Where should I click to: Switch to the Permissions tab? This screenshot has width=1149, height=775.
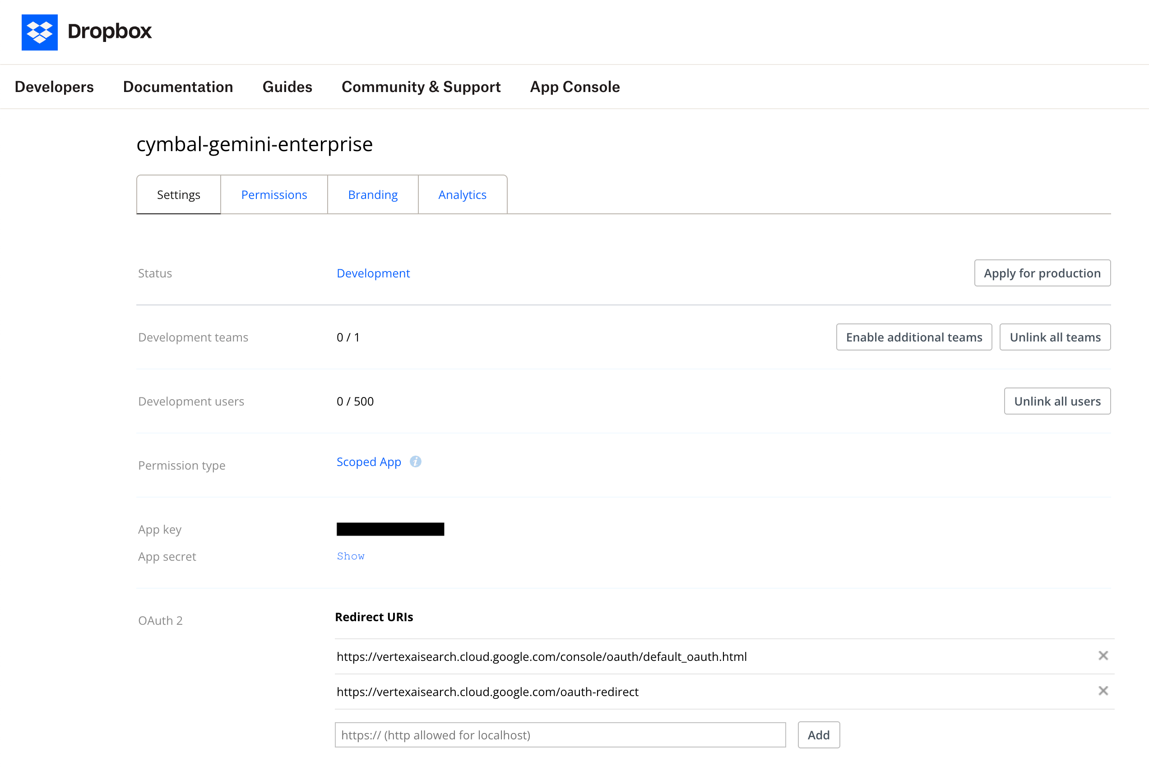274,194
